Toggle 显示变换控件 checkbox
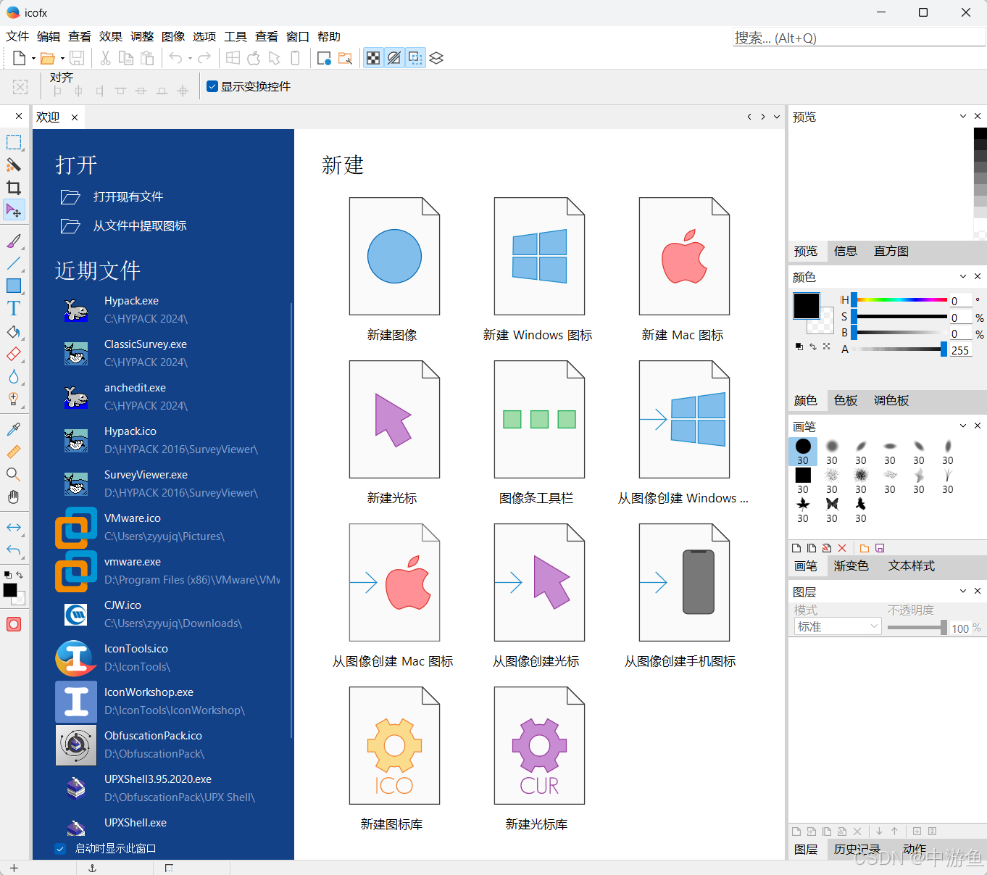This screenshot has width=987, height=875. 212,86
